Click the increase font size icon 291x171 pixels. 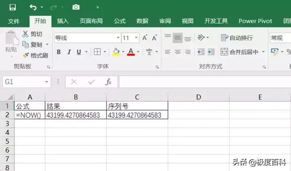[145, 38]
